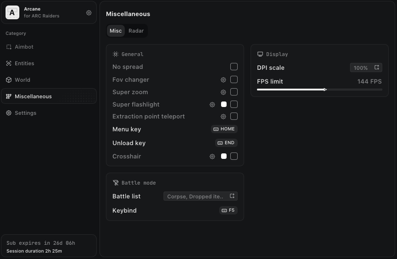The width and height of the screenshot is (397, 259).
Task: Enable the No spread checkbox
Action: point(234,67)
